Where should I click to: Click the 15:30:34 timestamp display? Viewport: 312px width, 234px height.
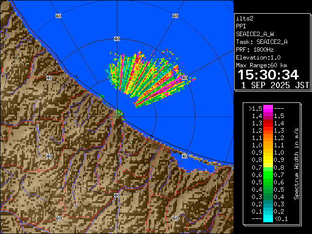pos(268,75)
